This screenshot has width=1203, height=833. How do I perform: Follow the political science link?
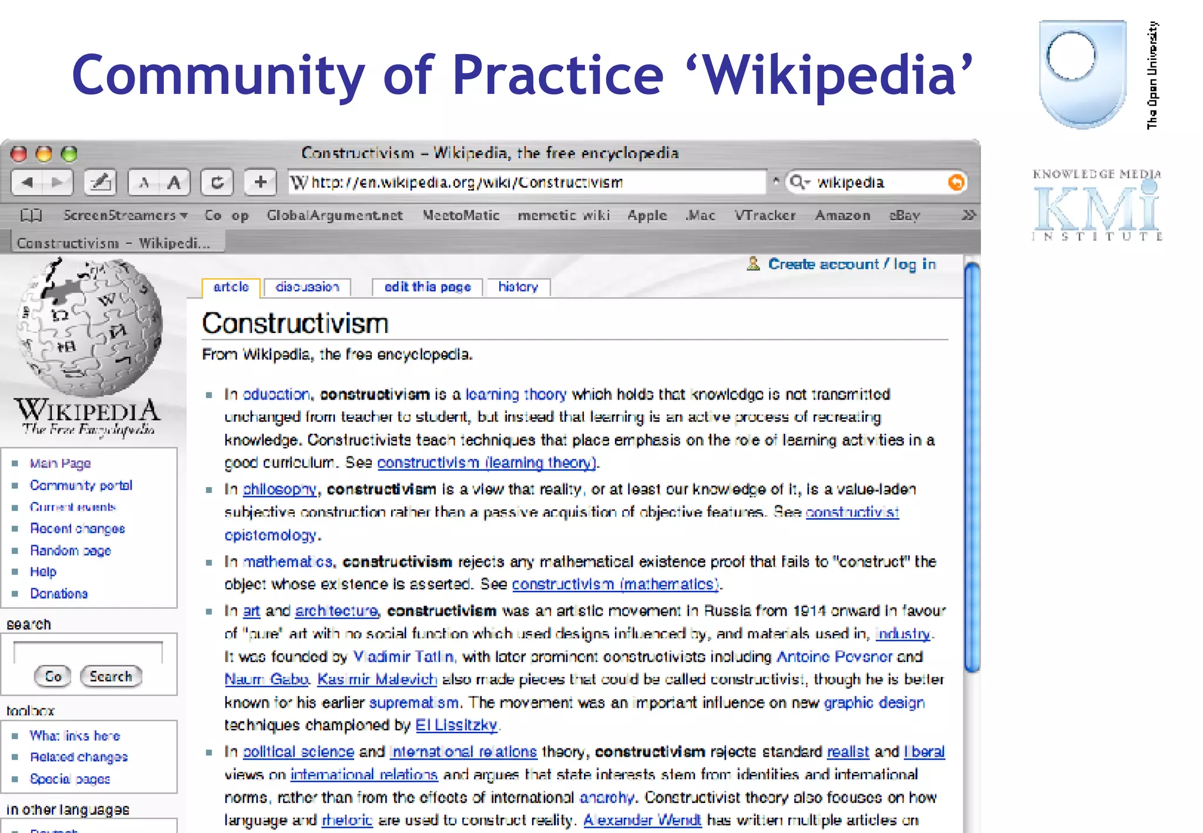[x=298, y=752]
